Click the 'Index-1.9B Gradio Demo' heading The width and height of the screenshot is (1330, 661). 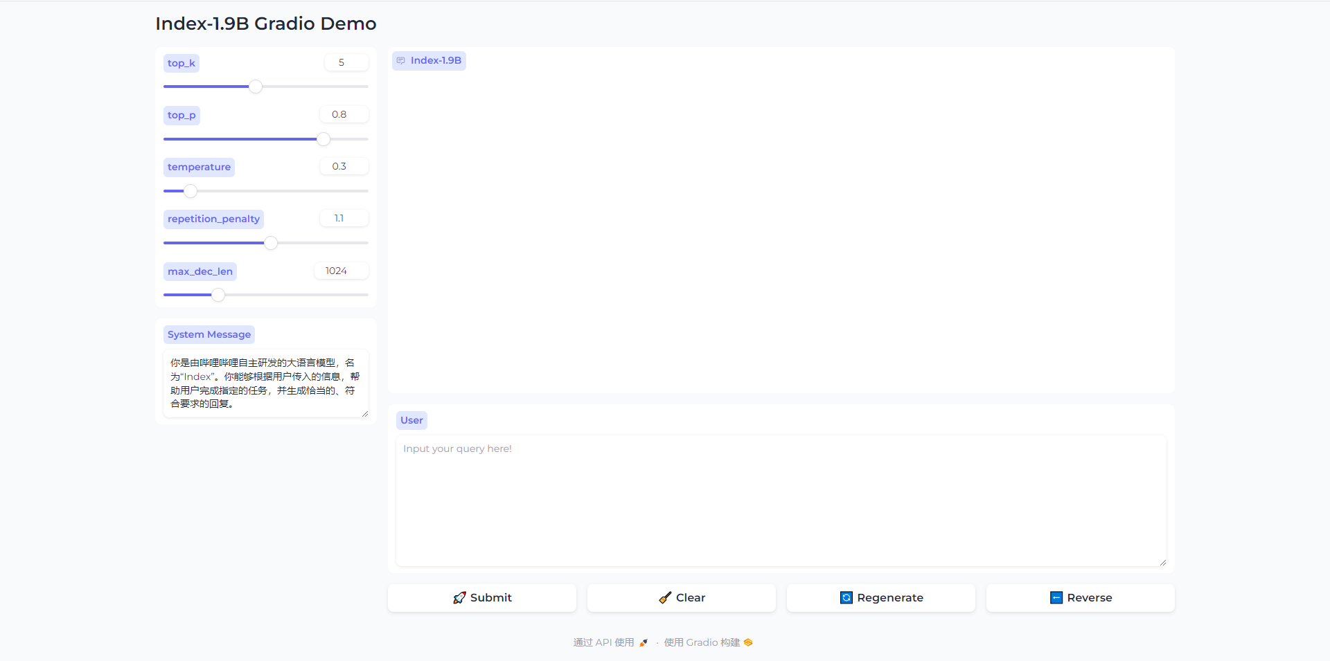[266, 24]
